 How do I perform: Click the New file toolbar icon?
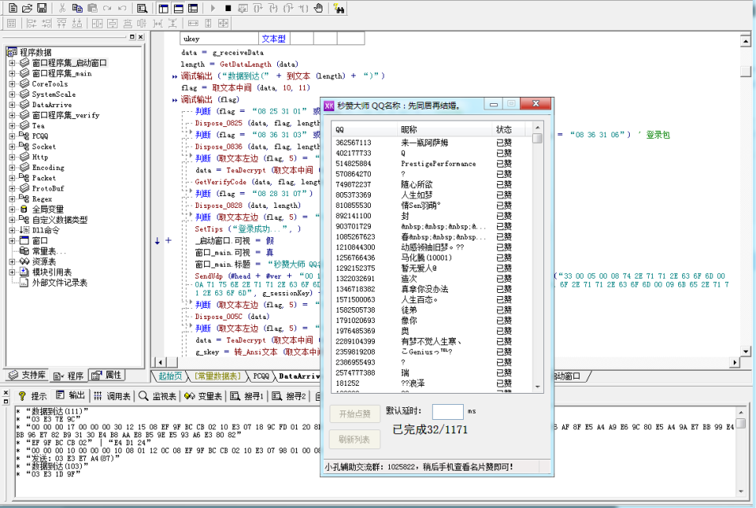click(13, 8)
